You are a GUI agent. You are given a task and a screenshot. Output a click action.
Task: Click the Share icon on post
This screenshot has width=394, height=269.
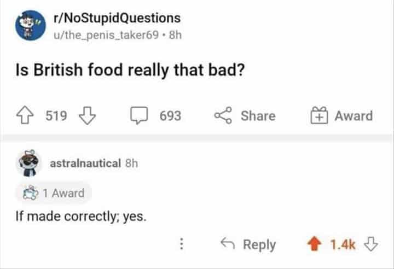[222, 116]
